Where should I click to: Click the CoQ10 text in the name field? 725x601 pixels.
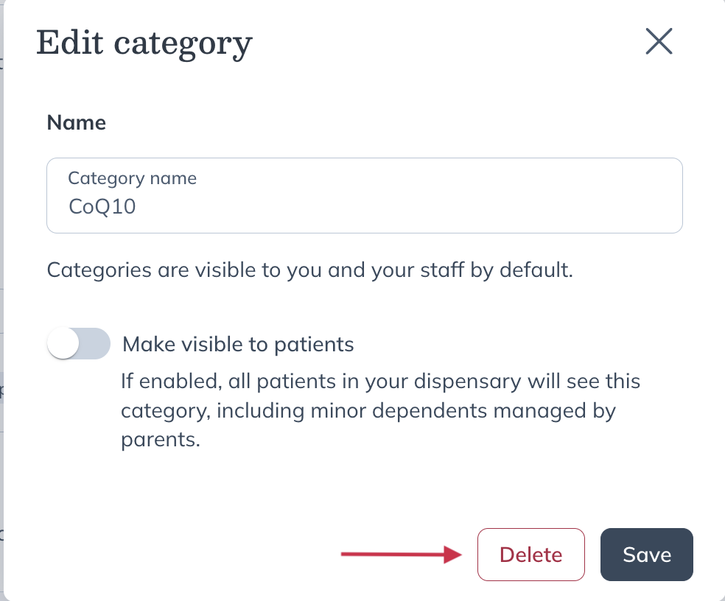coord(102,206)
